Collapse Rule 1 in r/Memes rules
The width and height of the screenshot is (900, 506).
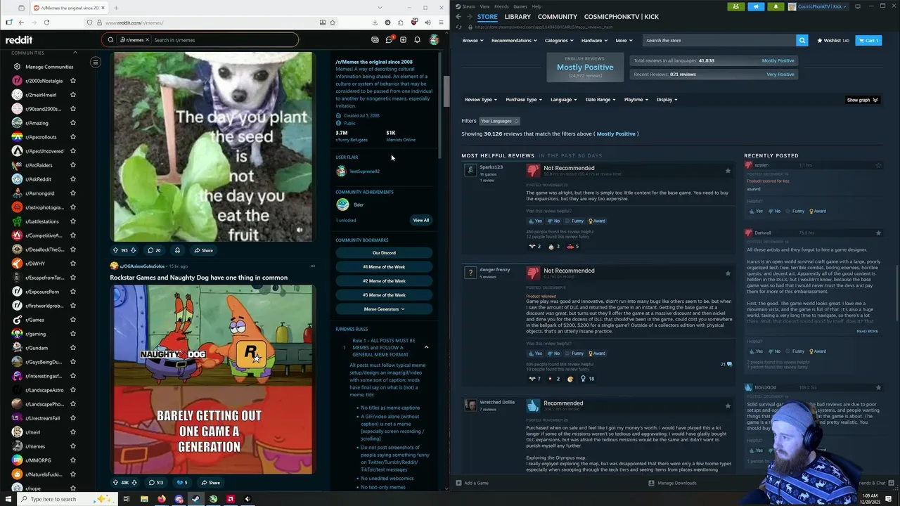point(426,347)
